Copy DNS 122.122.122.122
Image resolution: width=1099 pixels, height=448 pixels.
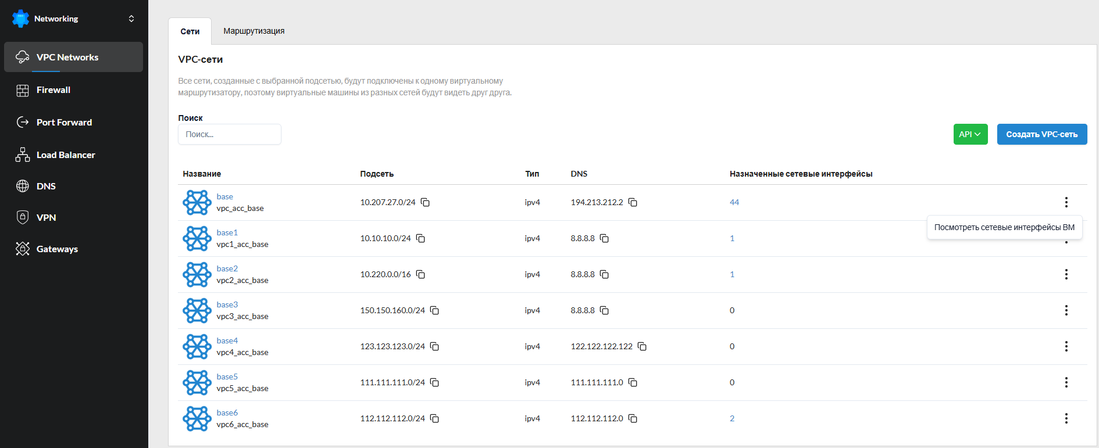pyautogui.click(x=642, y=346)
